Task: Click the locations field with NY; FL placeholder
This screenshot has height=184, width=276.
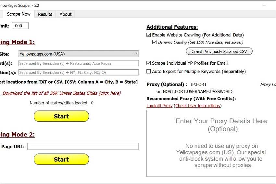Action: pyautogui.click(x=79, y=72)
